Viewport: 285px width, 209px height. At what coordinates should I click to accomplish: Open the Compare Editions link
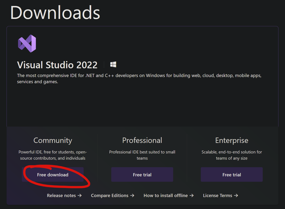[113, 195]
